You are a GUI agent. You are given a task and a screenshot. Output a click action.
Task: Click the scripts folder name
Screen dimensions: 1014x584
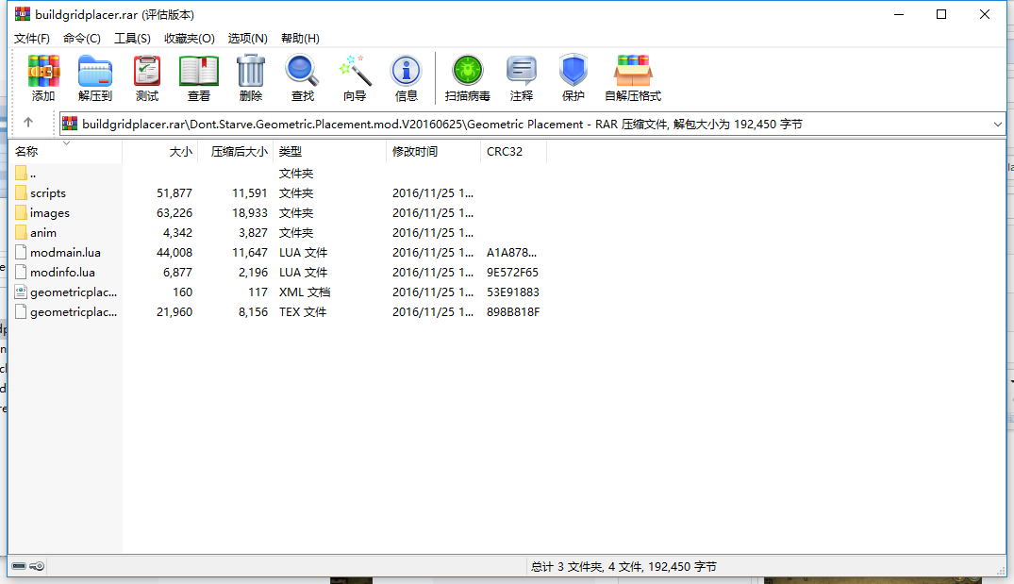(48, 193)
